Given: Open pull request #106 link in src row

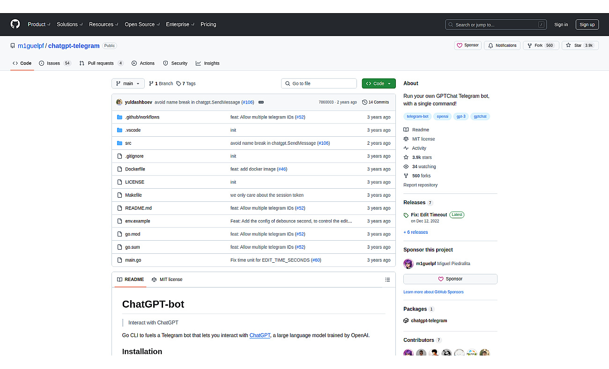Looking at the screenshot, I should pyautogui.click(x=323, y=143).
